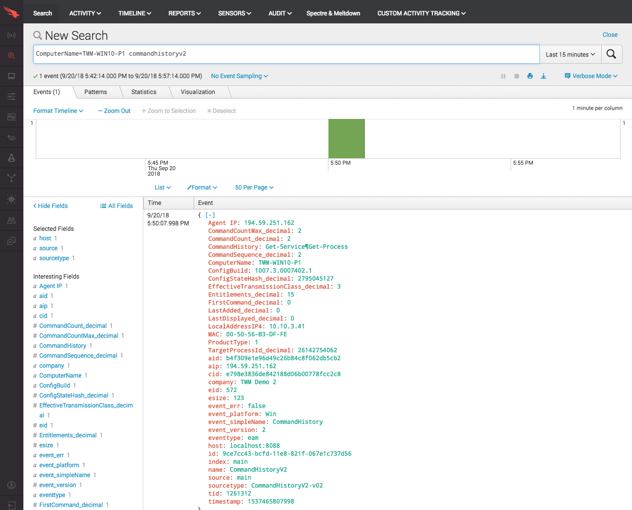Open the List view dropdown
Screen dimensions: 632x510
pyautogui.click(x=163, y=188)
